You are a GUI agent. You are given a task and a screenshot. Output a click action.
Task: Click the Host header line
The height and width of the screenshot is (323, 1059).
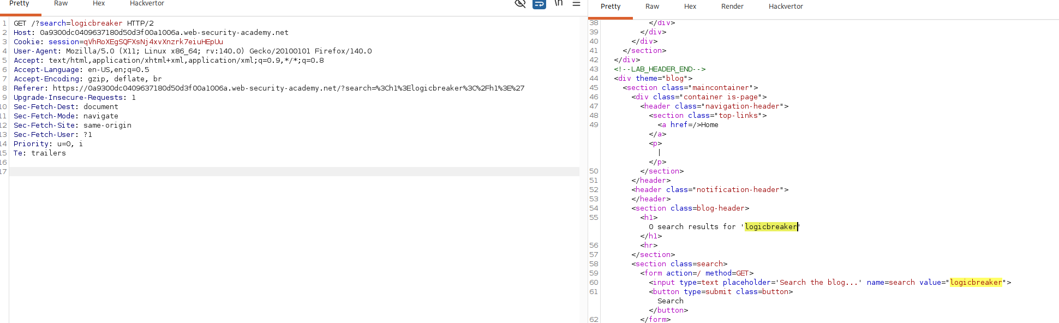[x=151, y=33]
